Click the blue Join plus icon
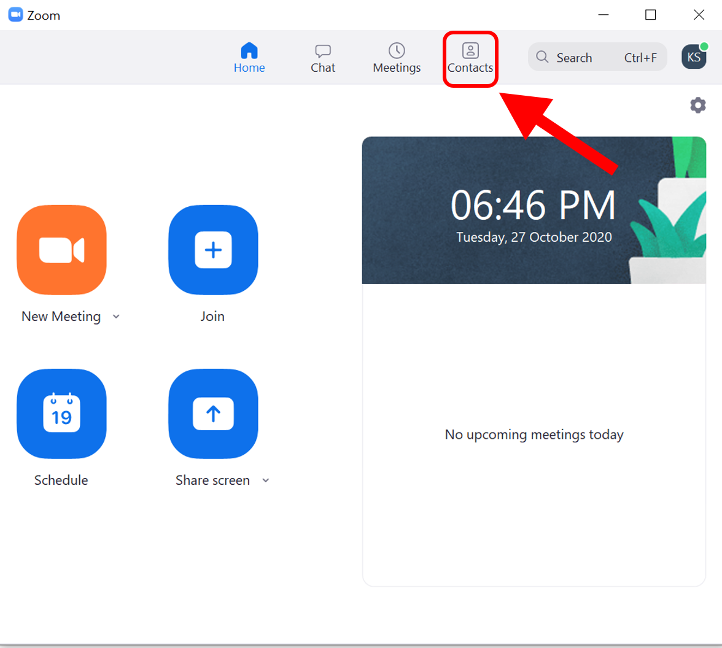The width and height of the screenshot is (722, 648). (213, 250)
